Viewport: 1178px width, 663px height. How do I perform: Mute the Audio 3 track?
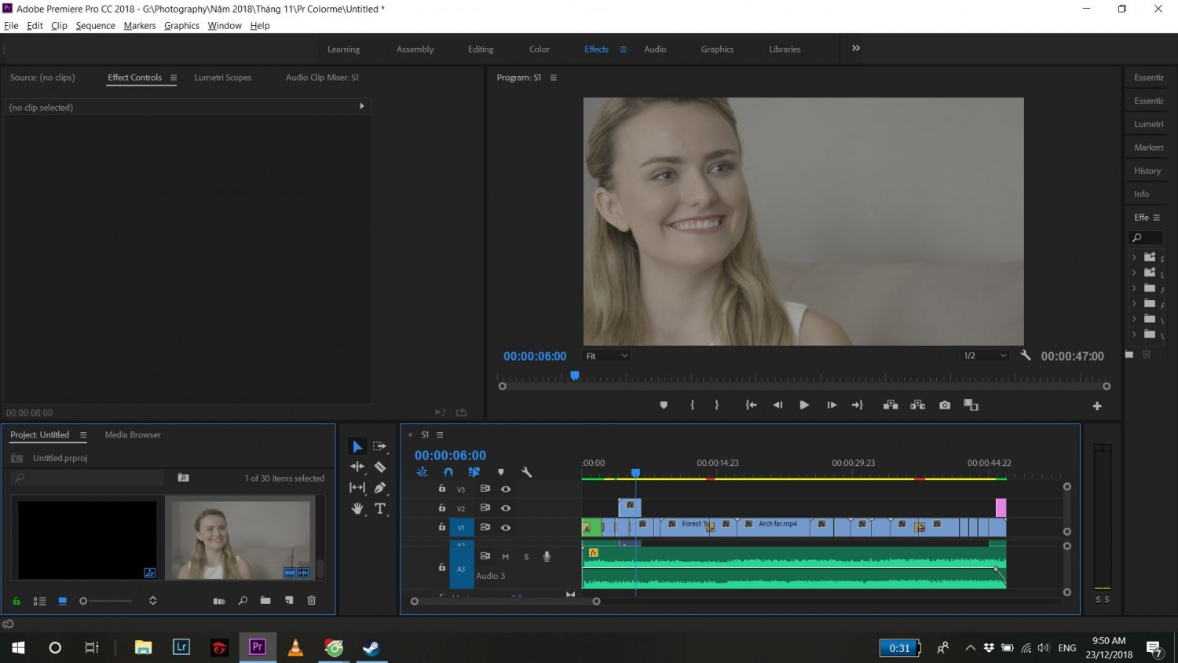pyautogui.click(x=506, y=557)
